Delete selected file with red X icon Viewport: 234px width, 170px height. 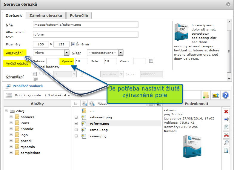coord(226,111)
